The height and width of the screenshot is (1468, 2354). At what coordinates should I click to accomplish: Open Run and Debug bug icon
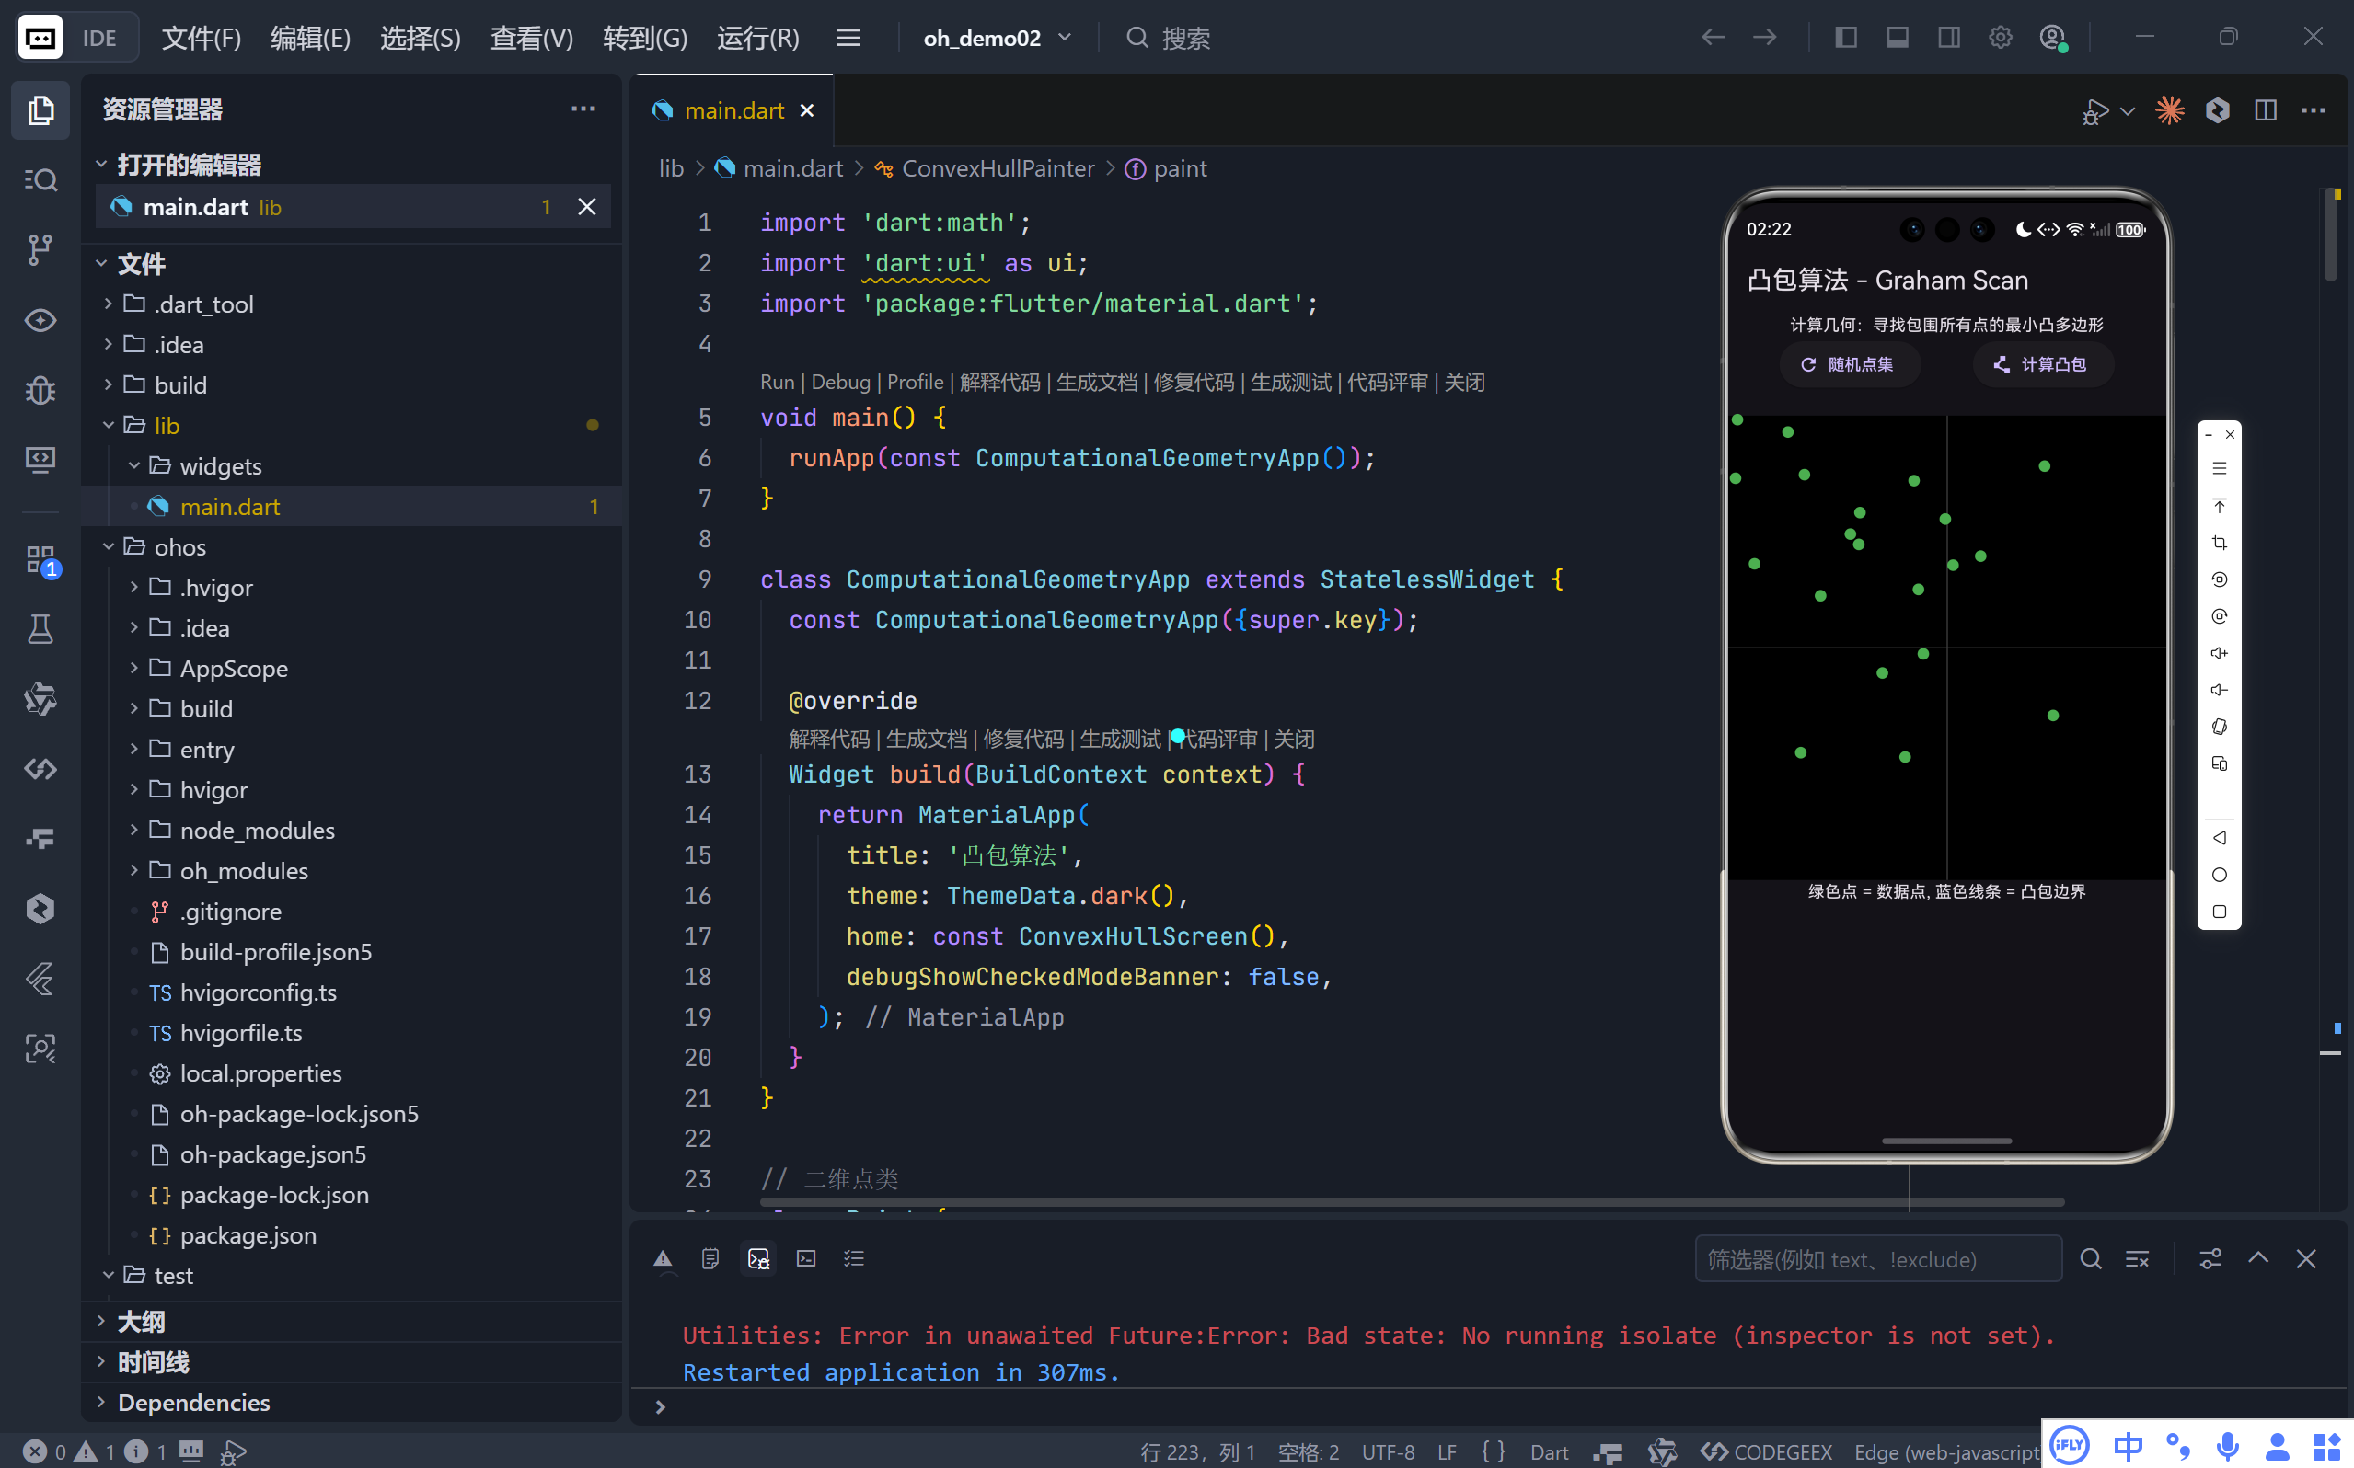point(40,390)
